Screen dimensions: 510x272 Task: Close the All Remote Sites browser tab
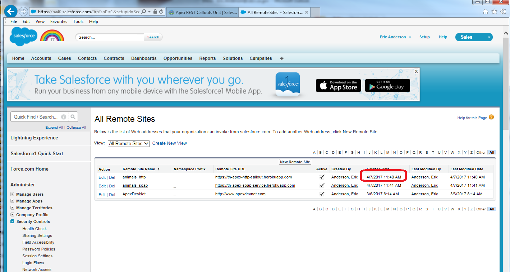(307, 12)
